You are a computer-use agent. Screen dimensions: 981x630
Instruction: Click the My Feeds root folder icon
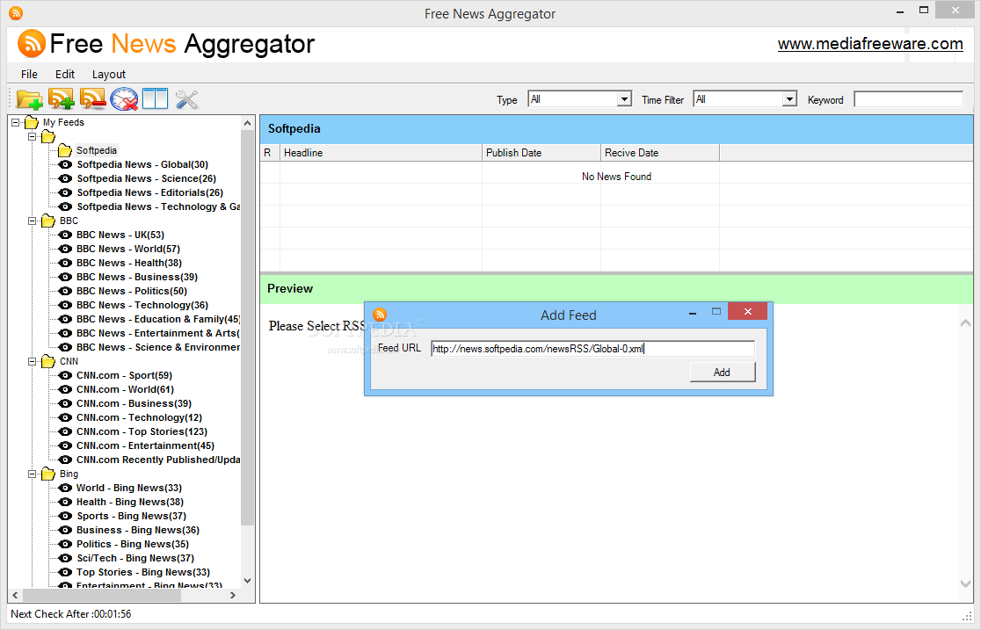32,123
